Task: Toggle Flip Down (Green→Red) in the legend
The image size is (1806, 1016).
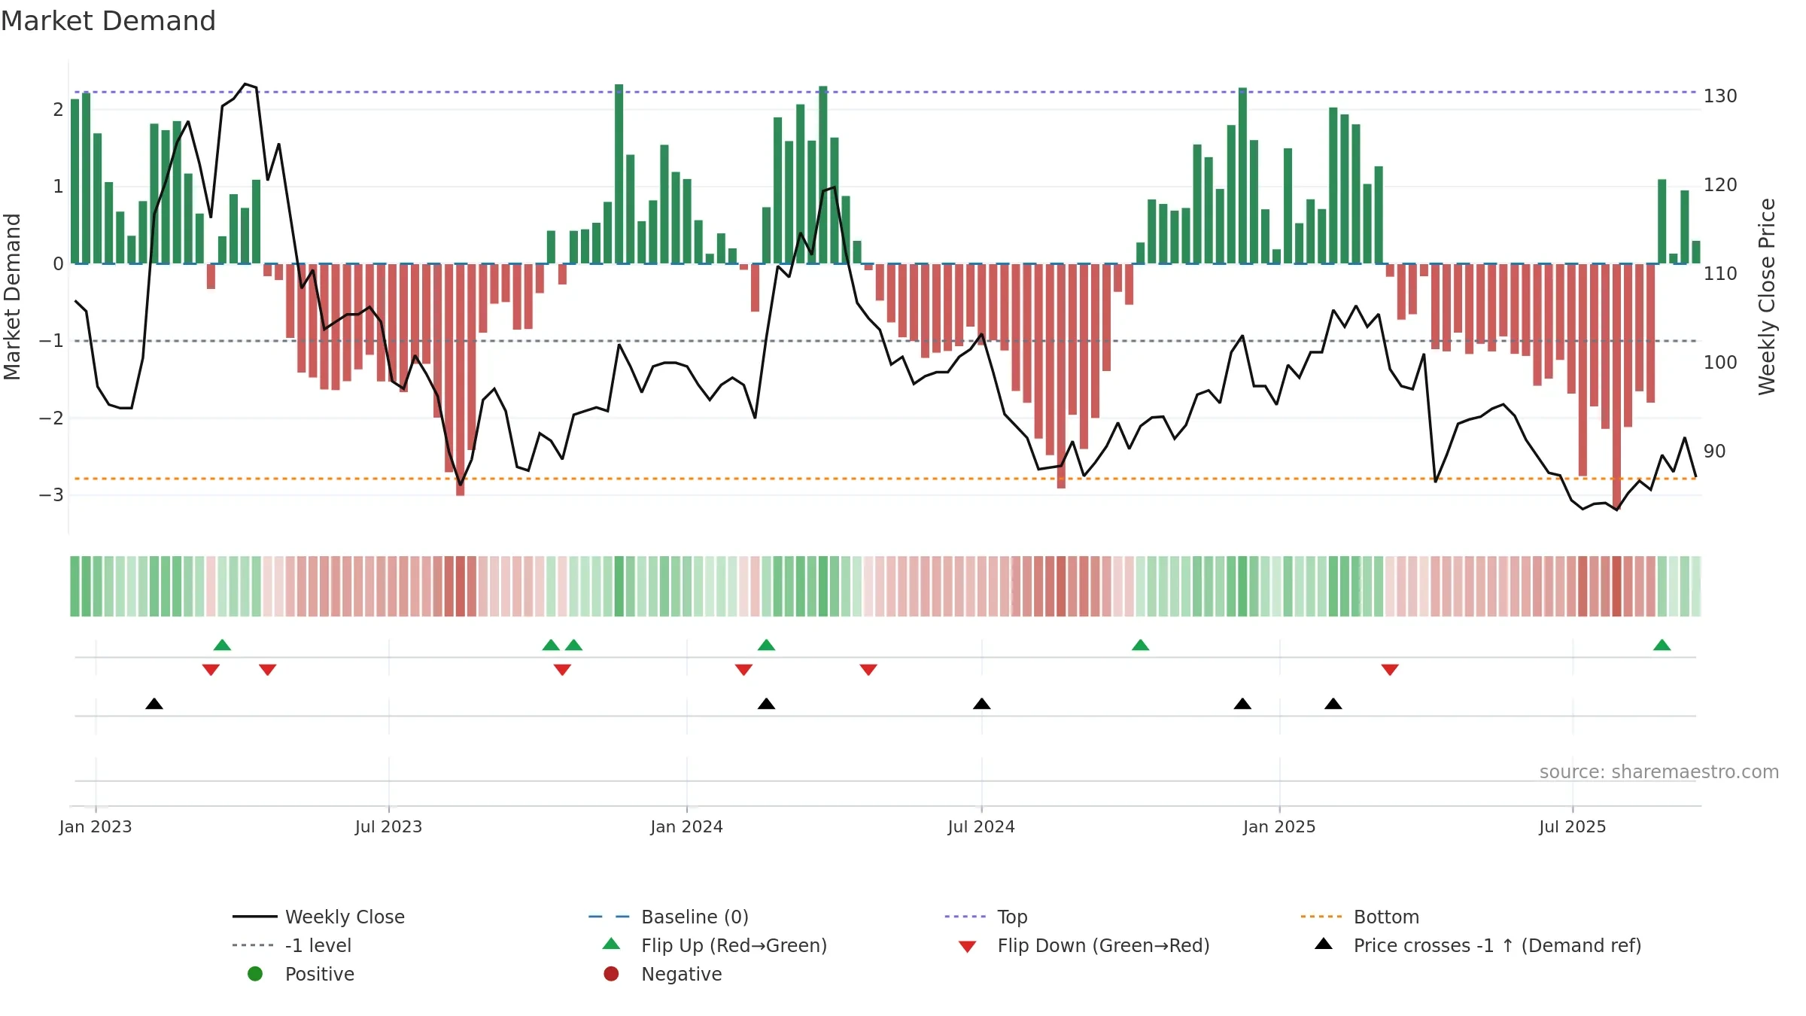Action: 1084,945
